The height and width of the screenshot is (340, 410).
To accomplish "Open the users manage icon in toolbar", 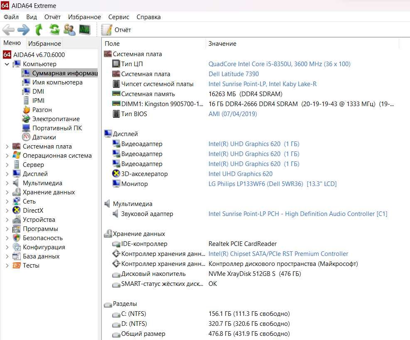I will click(69, 30).
